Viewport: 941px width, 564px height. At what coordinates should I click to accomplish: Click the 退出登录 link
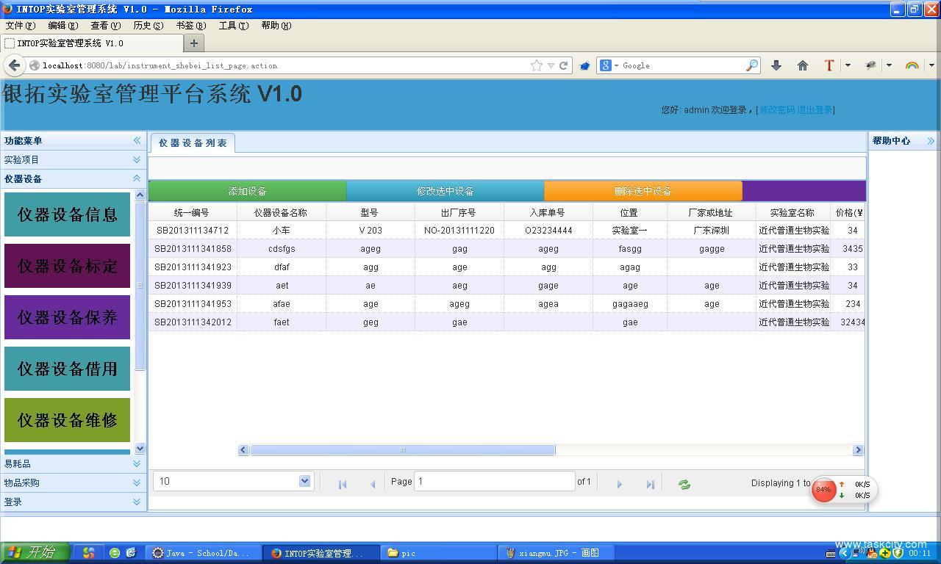pyautogui.click(x=815, y=110)
